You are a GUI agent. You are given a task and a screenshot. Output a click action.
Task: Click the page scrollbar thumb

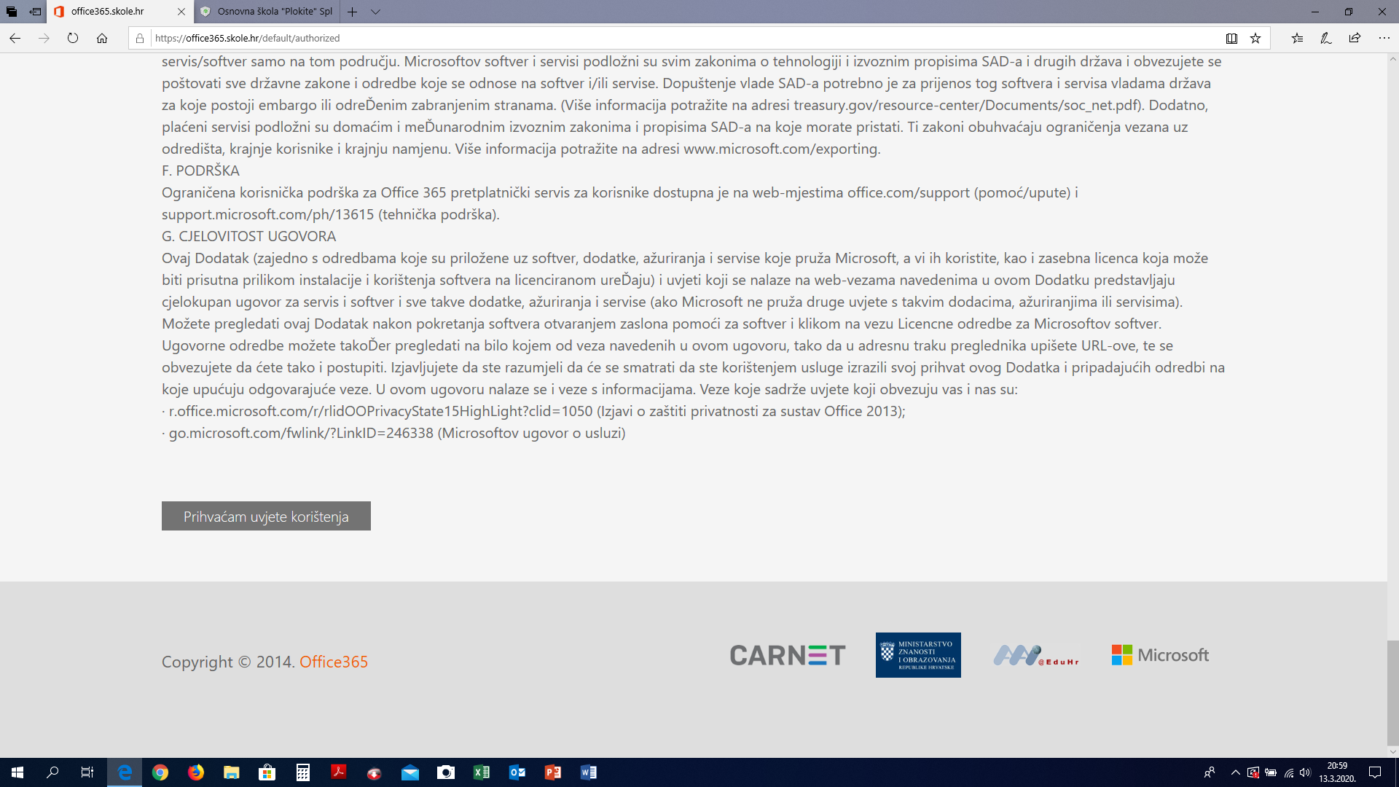point(1392,692)
